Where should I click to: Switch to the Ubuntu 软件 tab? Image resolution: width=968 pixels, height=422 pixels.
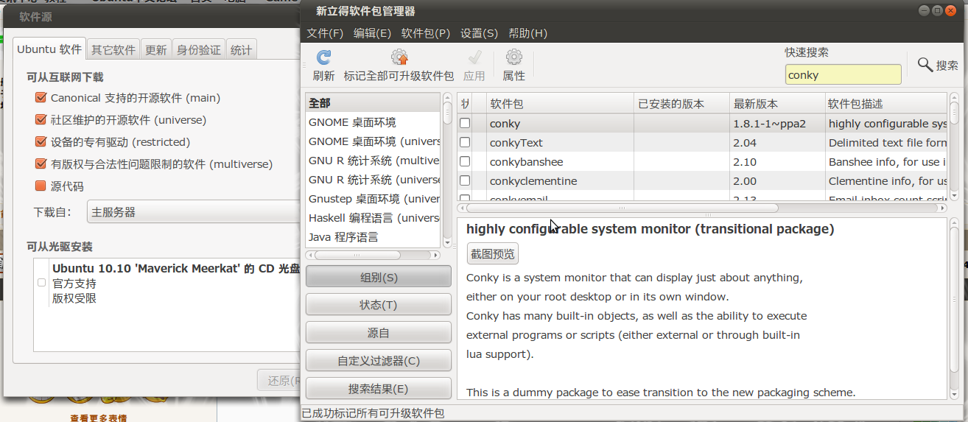49,49
